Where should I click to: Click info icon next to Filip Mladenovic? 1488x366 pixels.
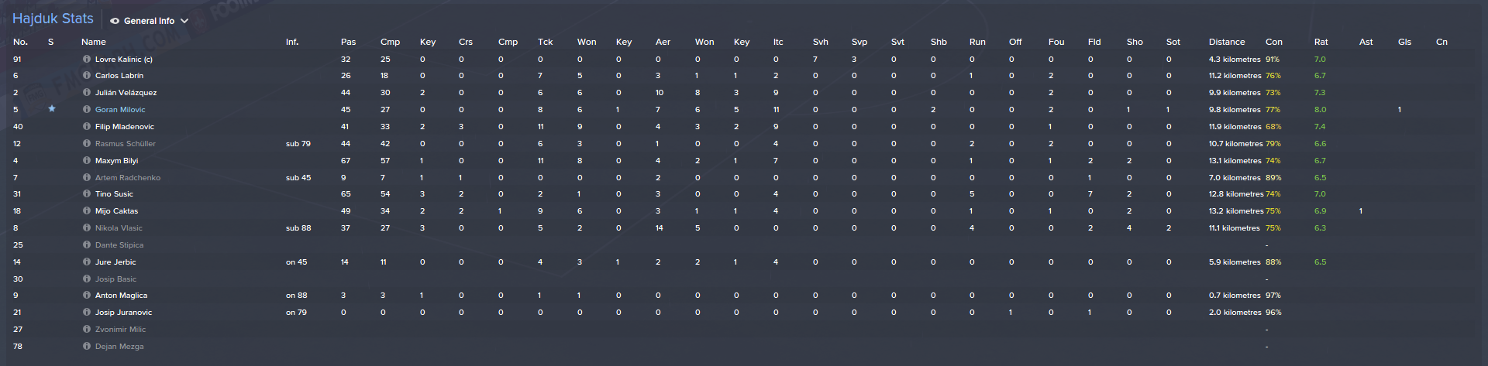tap(87, 127)
